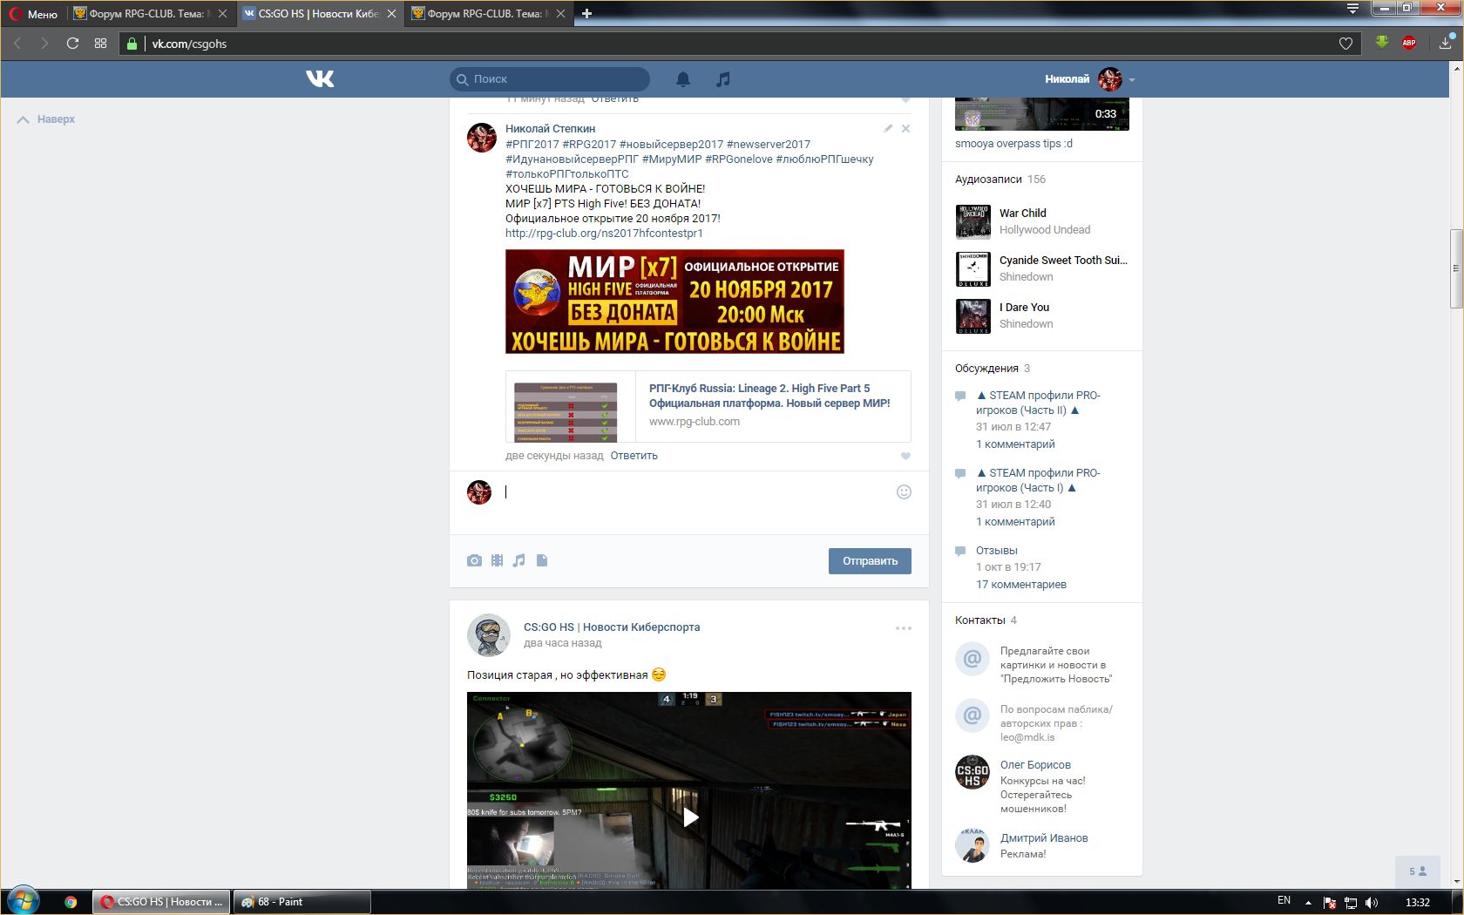Click Ответить under the comment

[634, 456]
